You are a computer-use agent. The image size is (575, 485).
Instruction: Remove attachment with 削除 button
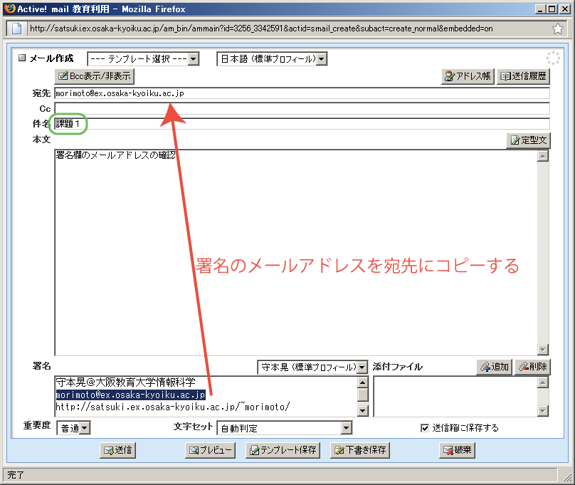(x=532, y=367)
